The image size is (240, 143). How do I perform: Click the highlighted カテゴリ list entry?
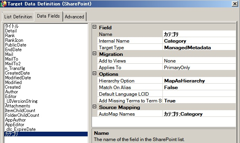[x=46, y=134]
